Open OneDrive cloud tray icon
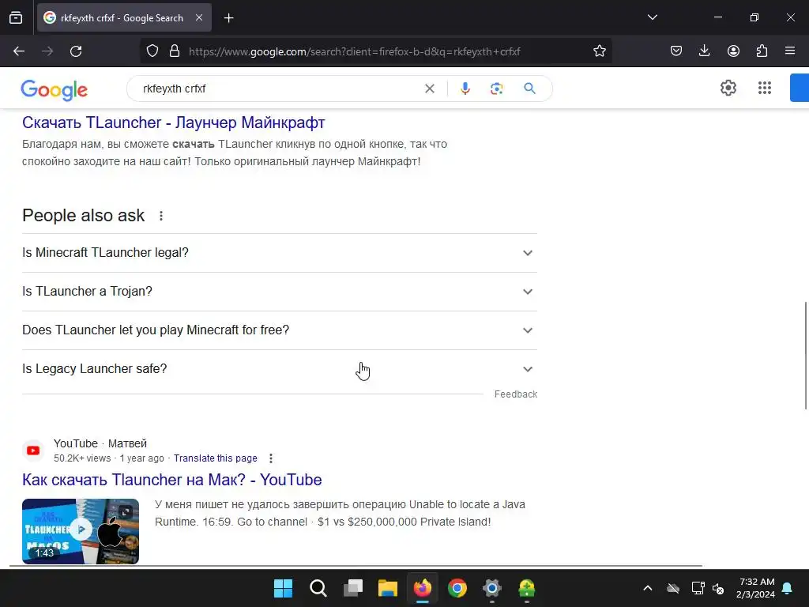 point(673,588)
